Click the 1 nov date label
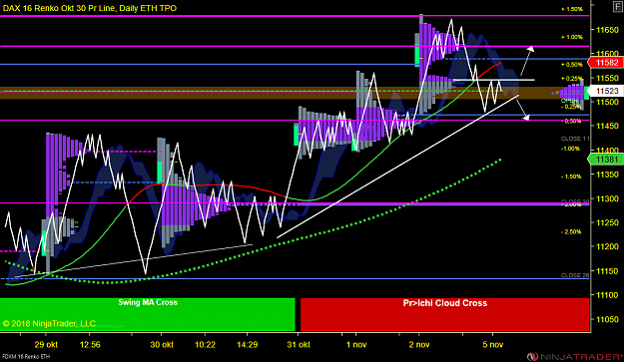 click(356, 344)
